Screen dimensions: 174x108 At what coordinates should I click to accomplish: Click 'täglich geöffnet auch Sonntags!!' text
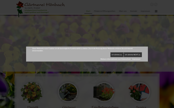37,12
